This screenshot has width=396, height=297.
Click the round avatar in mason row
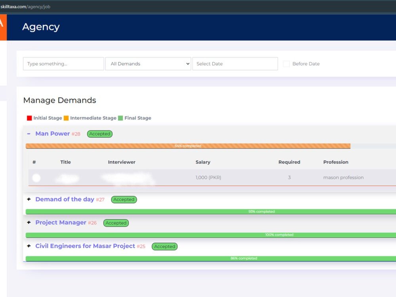[36, 178]
